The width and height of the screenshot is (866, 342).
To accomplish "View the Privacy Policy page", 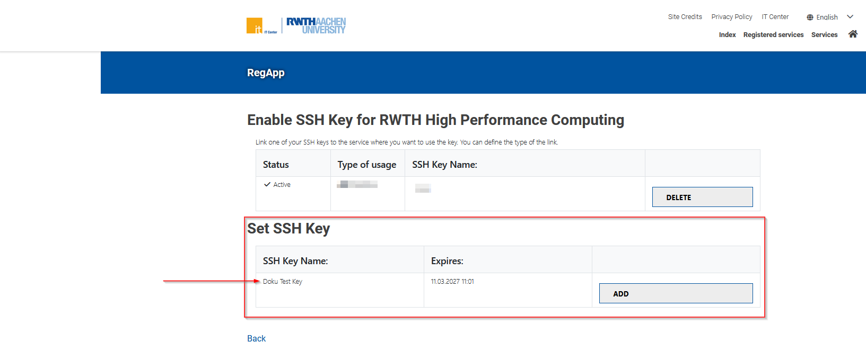I will 731,17.
